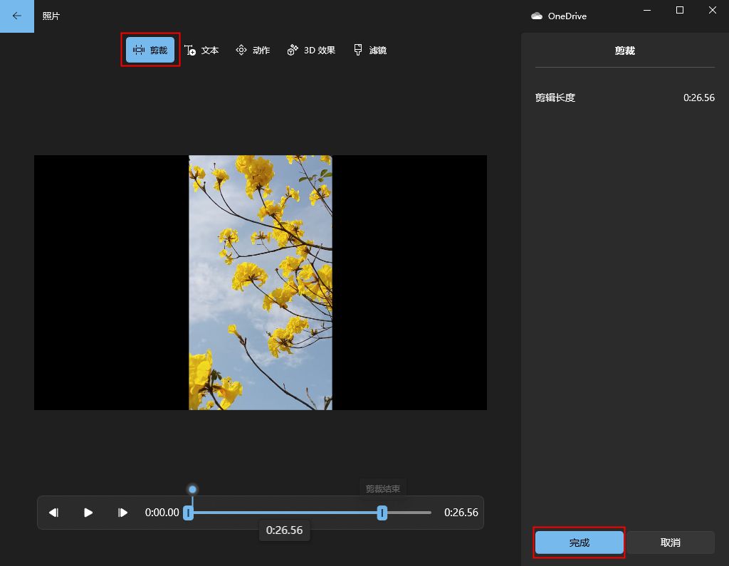This screenshot has height=566, width=729.
Task: Click the back arrow in the Photos app
Action: pos(17,16)
